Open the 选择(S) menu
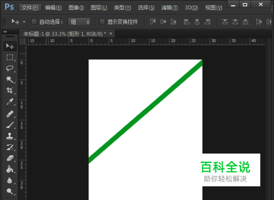The height and width of the screenshot is (200, 274). tap(146, 8)
